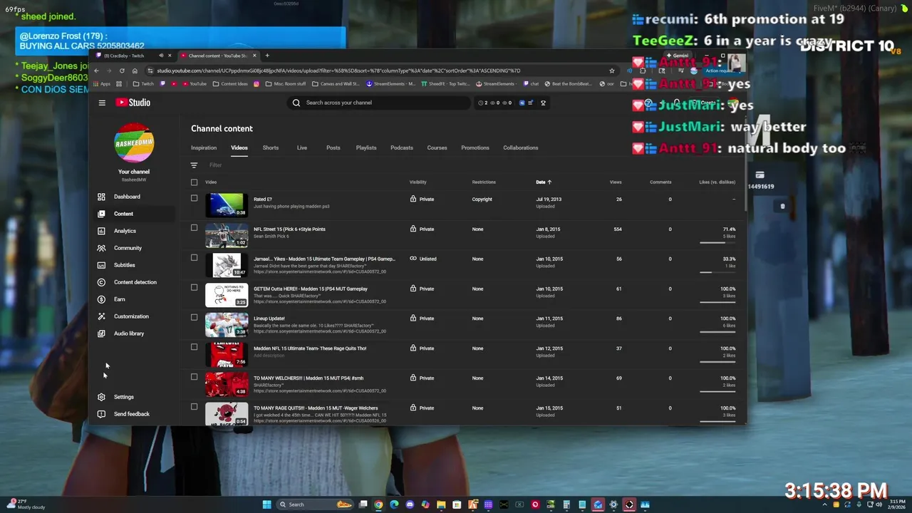Focus the Search across your channel field
This screenshot has width=912, height=513.
click(378, 103)
